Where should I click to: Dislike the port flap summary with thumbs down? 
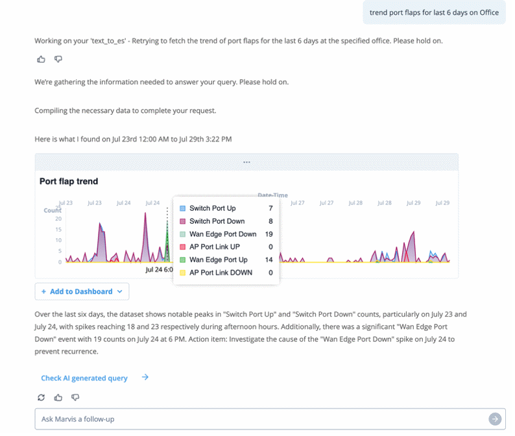tap(75, 397)
